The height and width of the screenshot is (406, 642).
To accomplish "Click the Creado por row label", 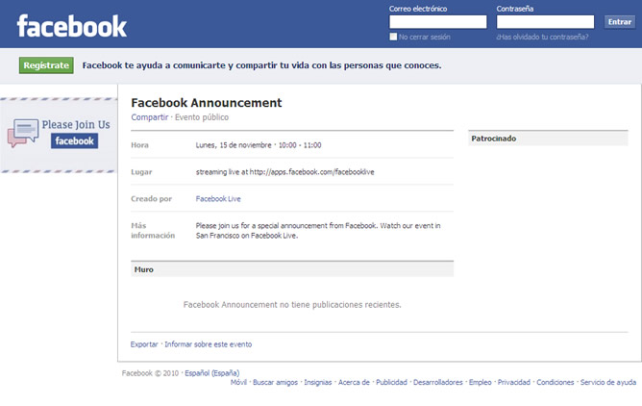I will [x=151, y=199].
